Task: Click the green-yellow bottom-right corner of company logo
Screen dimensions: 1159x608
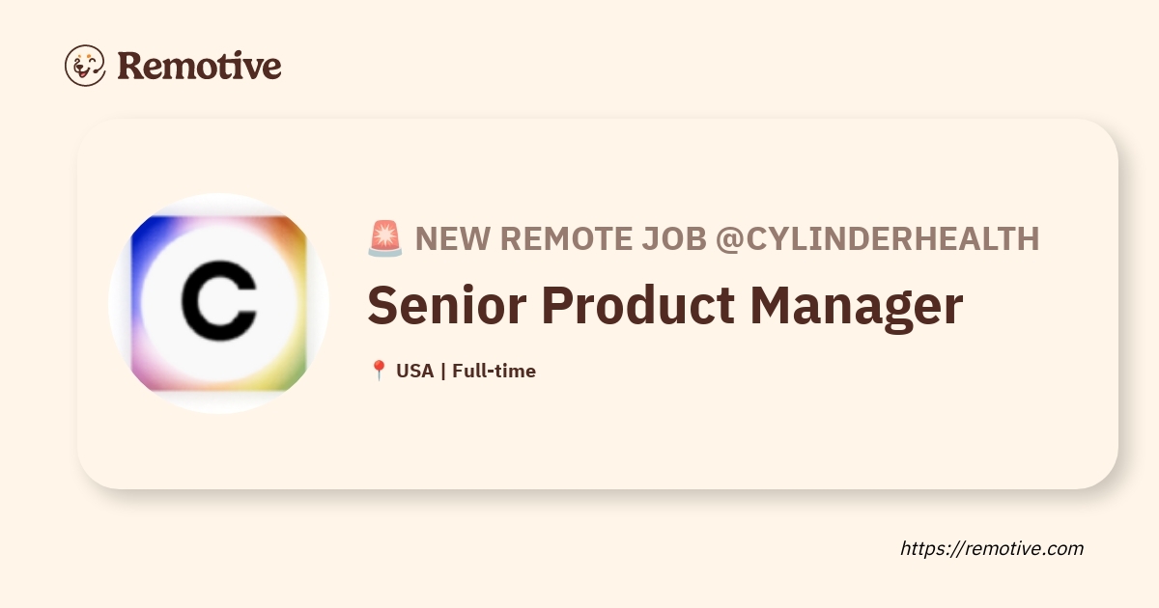Action: point(296,376)
